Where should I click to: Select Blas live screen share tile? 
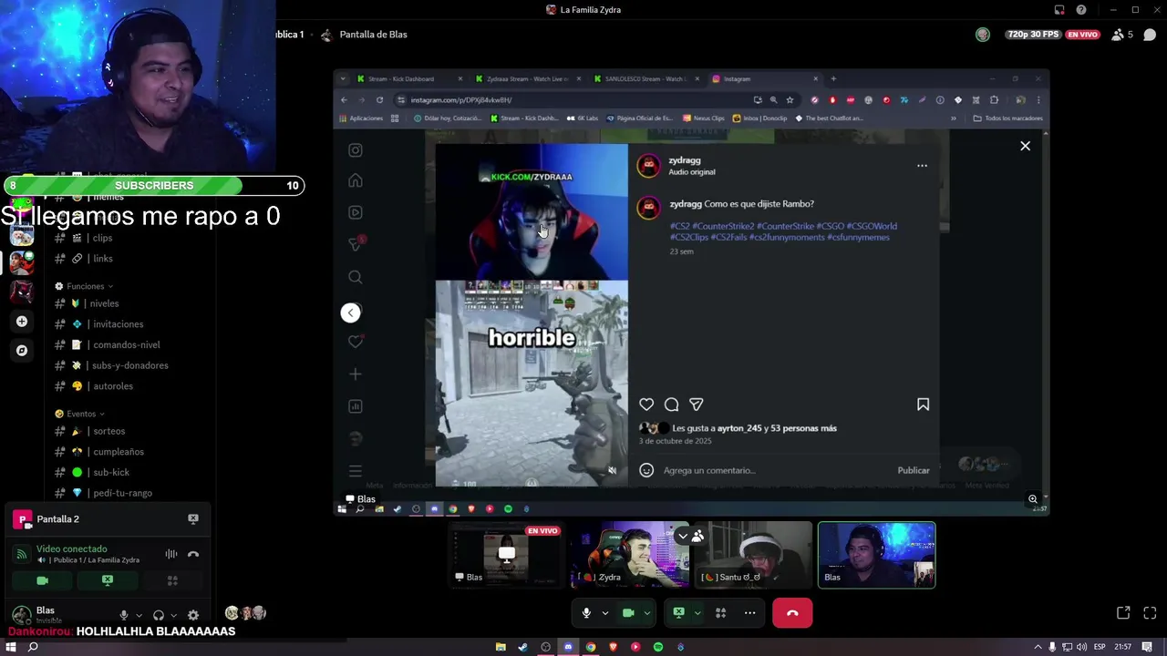pos(506,555)
